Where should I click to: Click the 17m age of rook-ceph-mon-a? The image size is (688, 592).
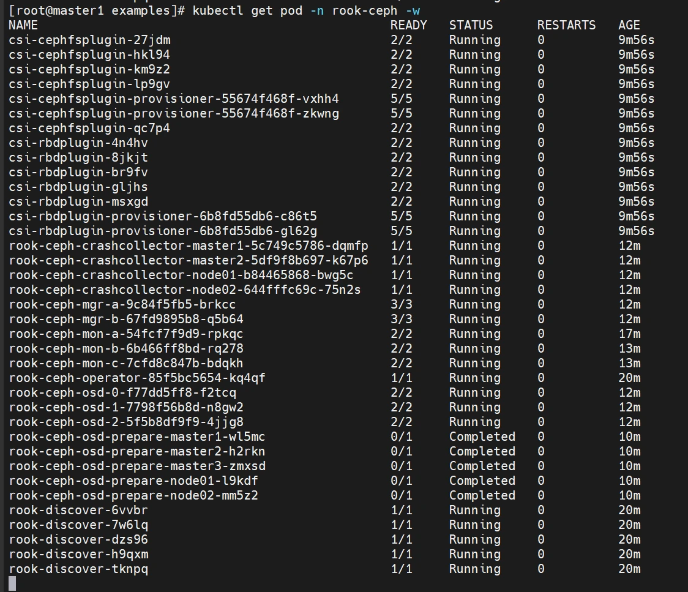coord(629,334)
